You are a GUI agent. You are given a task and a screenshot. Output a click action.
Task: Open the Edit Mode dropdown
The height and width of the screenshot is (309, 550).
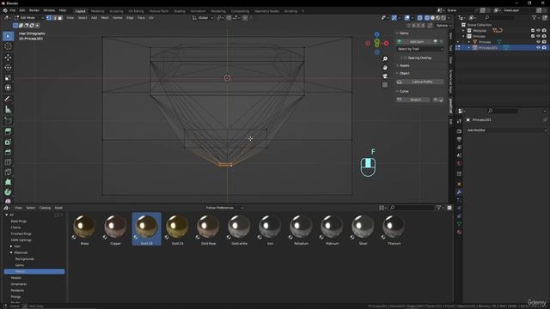(28, 17)
